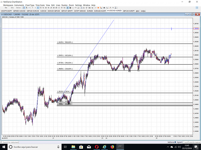Switch to the GBPNZD AUDUSD workspace tab

pos(19,11)
